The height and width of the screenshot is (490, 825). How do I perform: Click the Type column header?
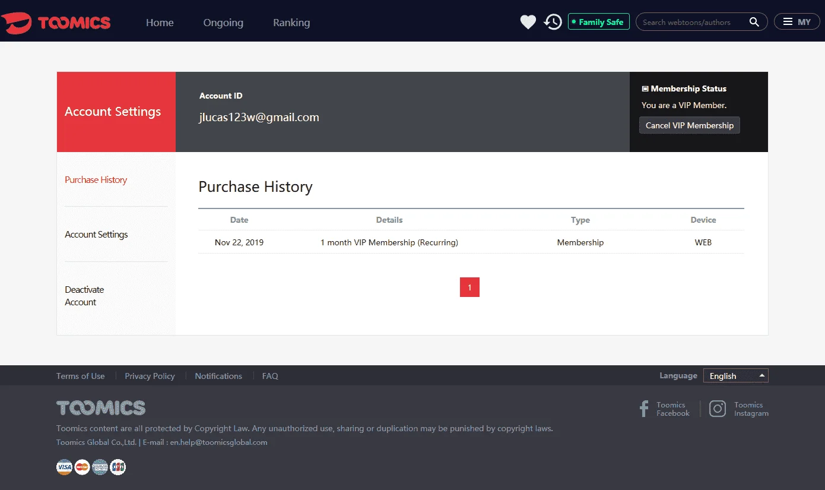click(580, 220)
